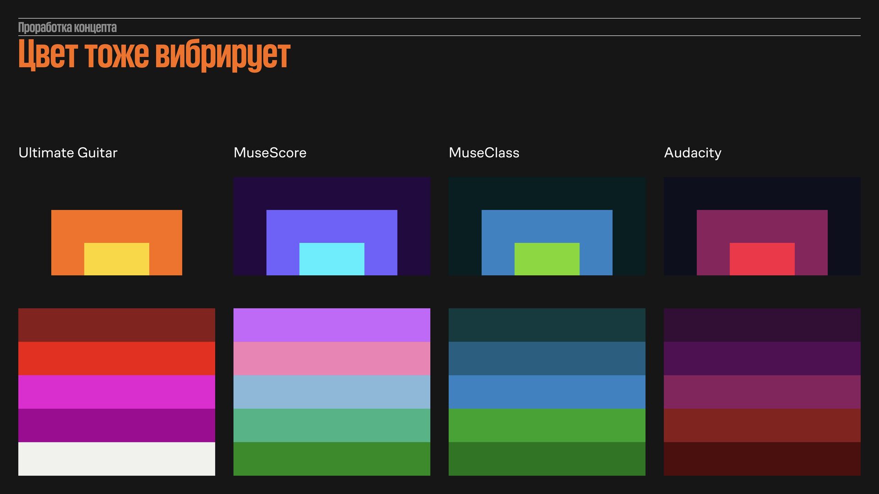Click the white stripe in Ultimate Guitar palette
The height and width of the screenshot is (494, 879).
coord(116,459)
